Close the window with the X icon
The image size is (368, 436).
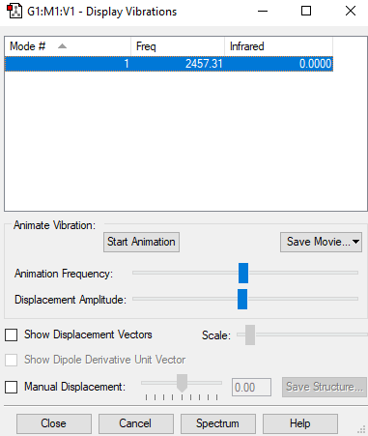(351, 12)
